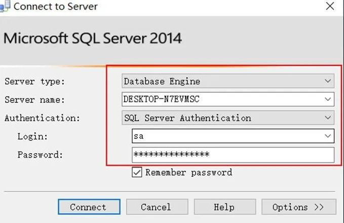Click the Login text box containing sa
344x223 pixels.
(x=223, y=136)
